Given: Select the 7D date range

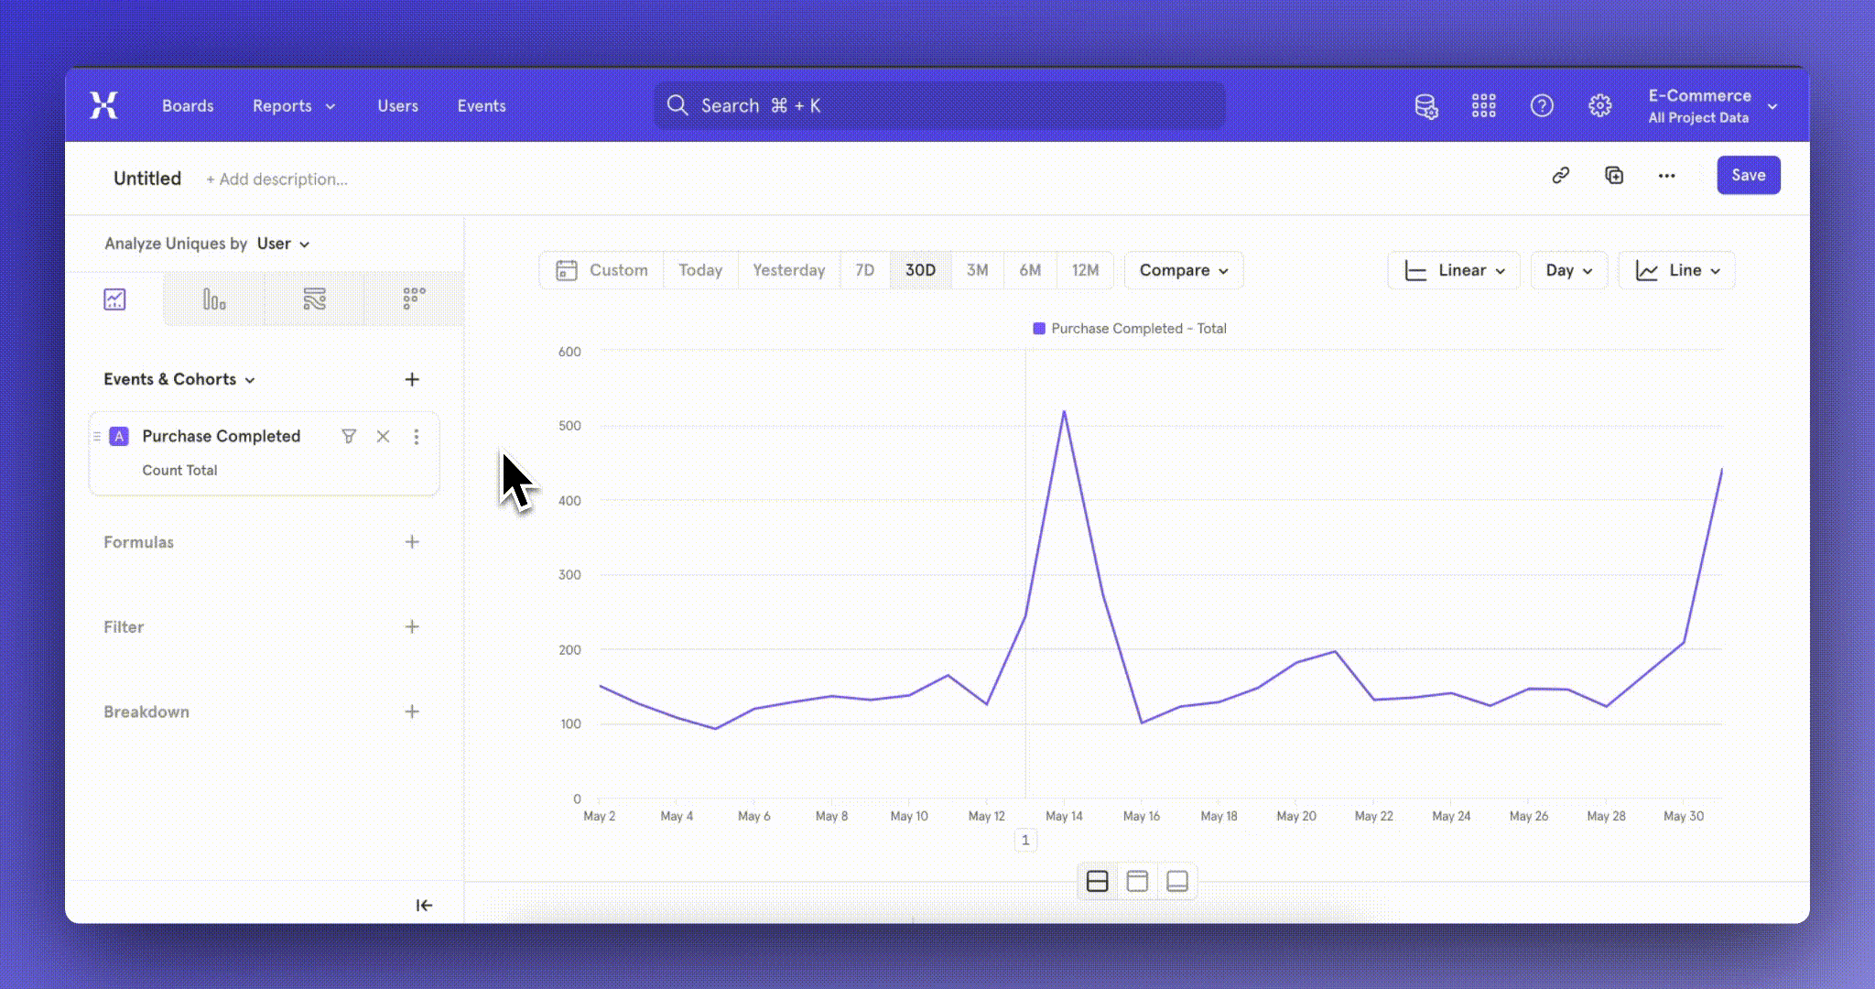Looking at the screenshot, I should (864, 270).
